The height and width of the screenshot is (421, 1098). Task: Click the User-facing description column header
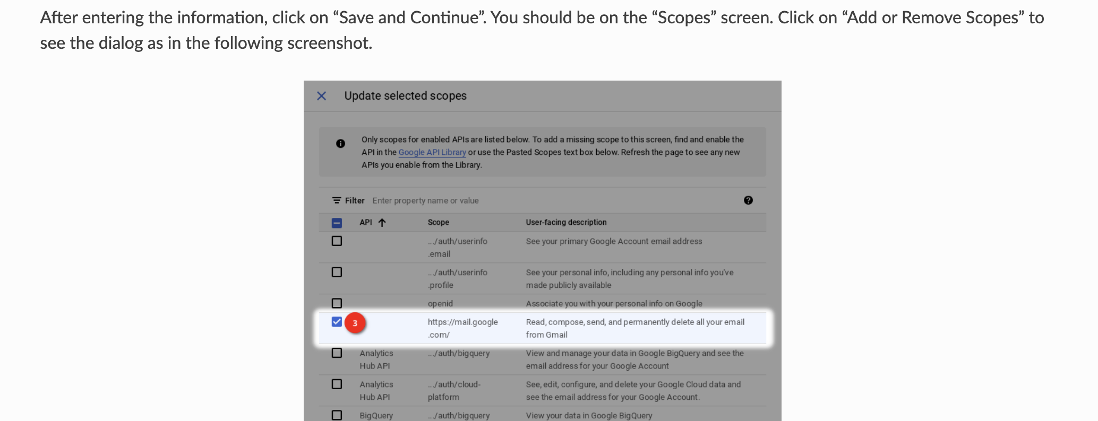point(566,223)
